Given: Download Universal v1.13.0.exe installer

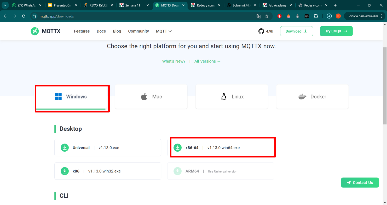Looking at the screenshot, I should pos(108,148).
